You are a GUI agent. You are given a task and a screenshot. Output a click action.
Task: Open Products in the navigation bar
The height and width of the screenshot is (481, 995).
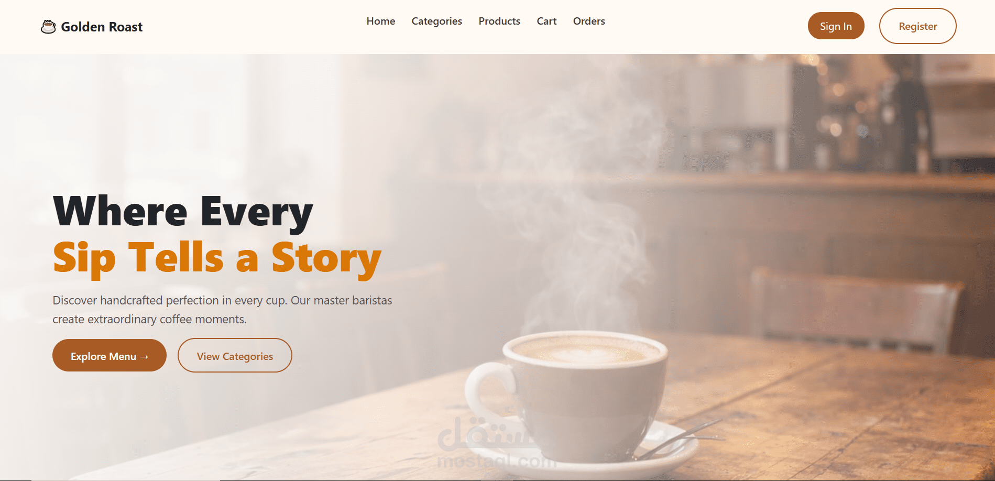pyautogui.click(x=499, y=21)
